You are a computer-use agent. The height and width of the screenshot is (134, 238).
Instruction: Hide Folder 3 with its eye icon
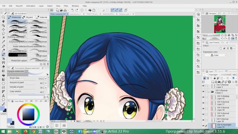[x=203, y=92]
